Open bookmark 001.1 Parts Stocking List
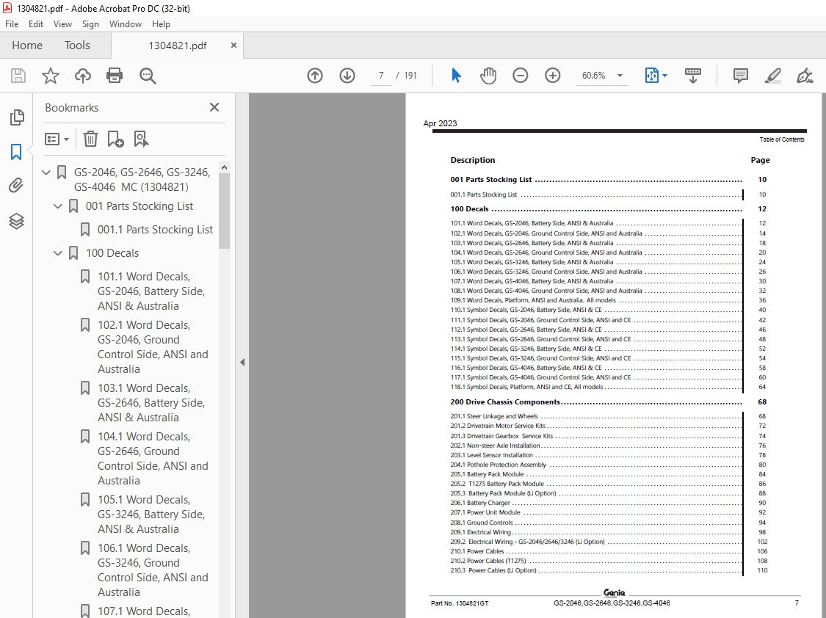This screenshot has height=618, width=826. 155,230
